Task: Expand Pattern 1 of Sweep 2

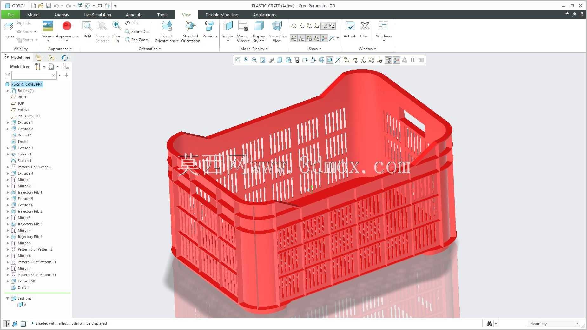Action: pyautogui.click(x=8, y=167)
